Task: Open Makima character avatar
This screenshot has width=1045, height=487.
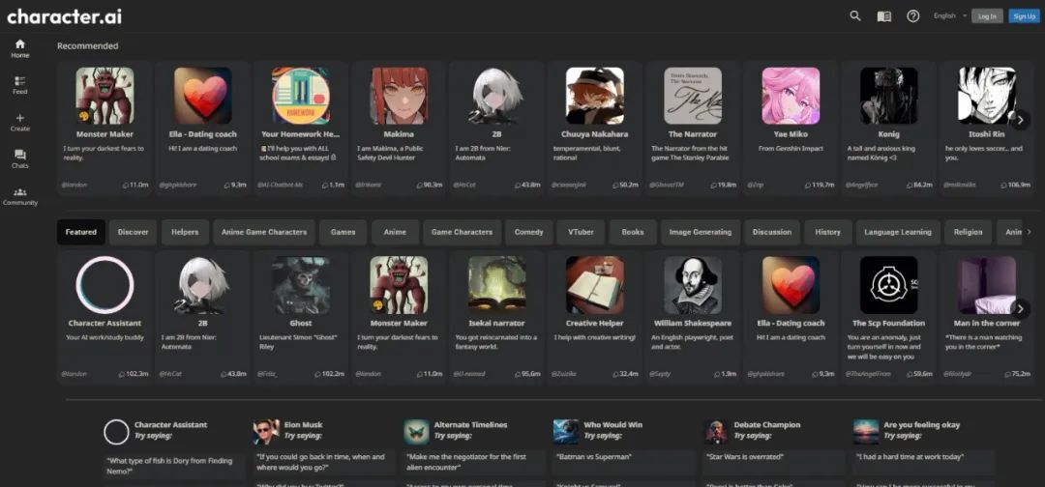Action: [399, 95]
